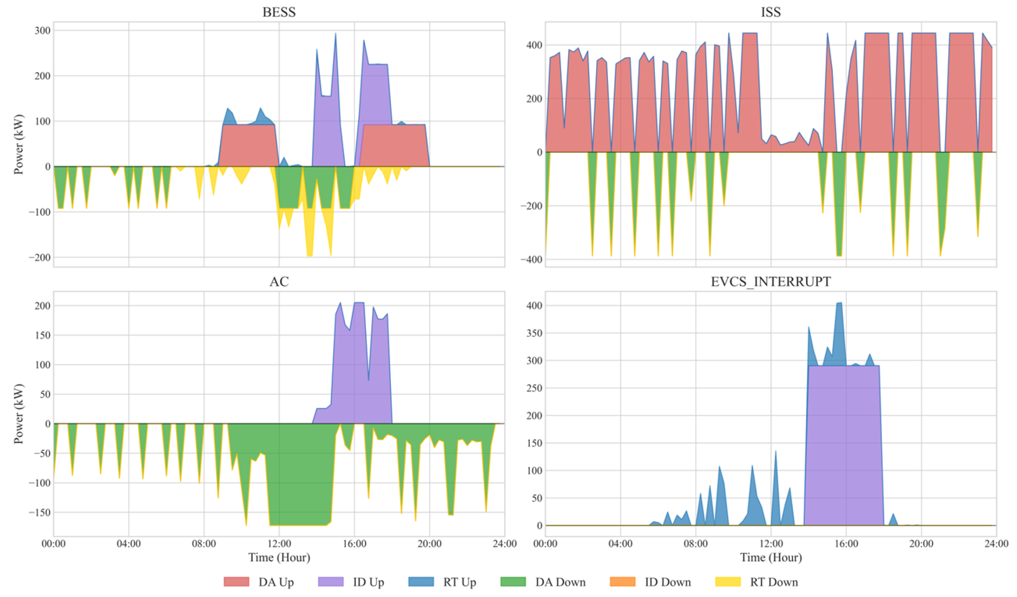Click the AC Power (kW) axis label
Image resolution: width=1017 pixels, height=597 pixels.
18,414
